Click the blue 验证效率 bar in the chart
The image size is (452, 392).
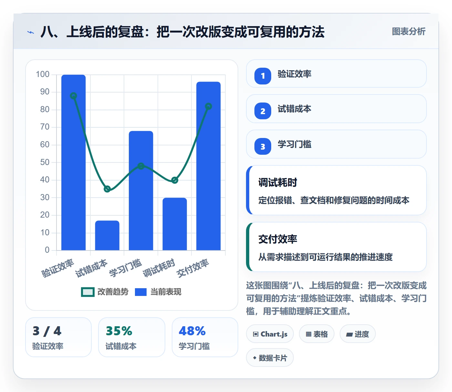tap(74, 162)
